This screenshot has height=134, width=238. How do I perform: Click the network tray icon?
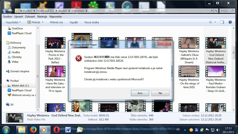pyautogui.click(x=212, y=130)
